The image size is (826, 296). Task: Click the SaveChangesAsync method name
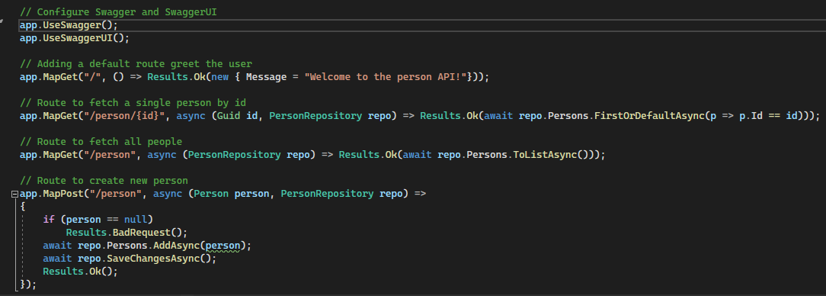153,259
